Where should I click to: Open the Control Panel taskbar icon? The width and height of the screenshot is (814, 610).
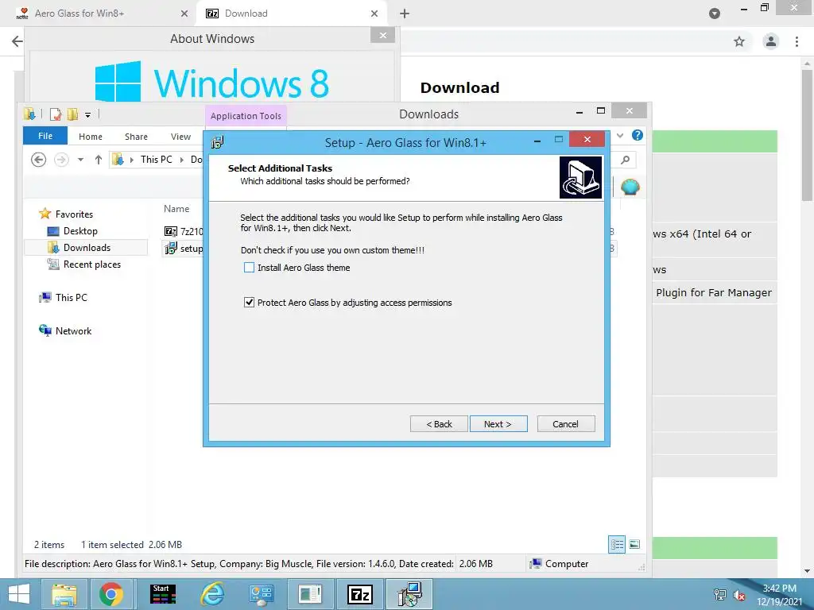pyautogui.click(x=261, y=594)
